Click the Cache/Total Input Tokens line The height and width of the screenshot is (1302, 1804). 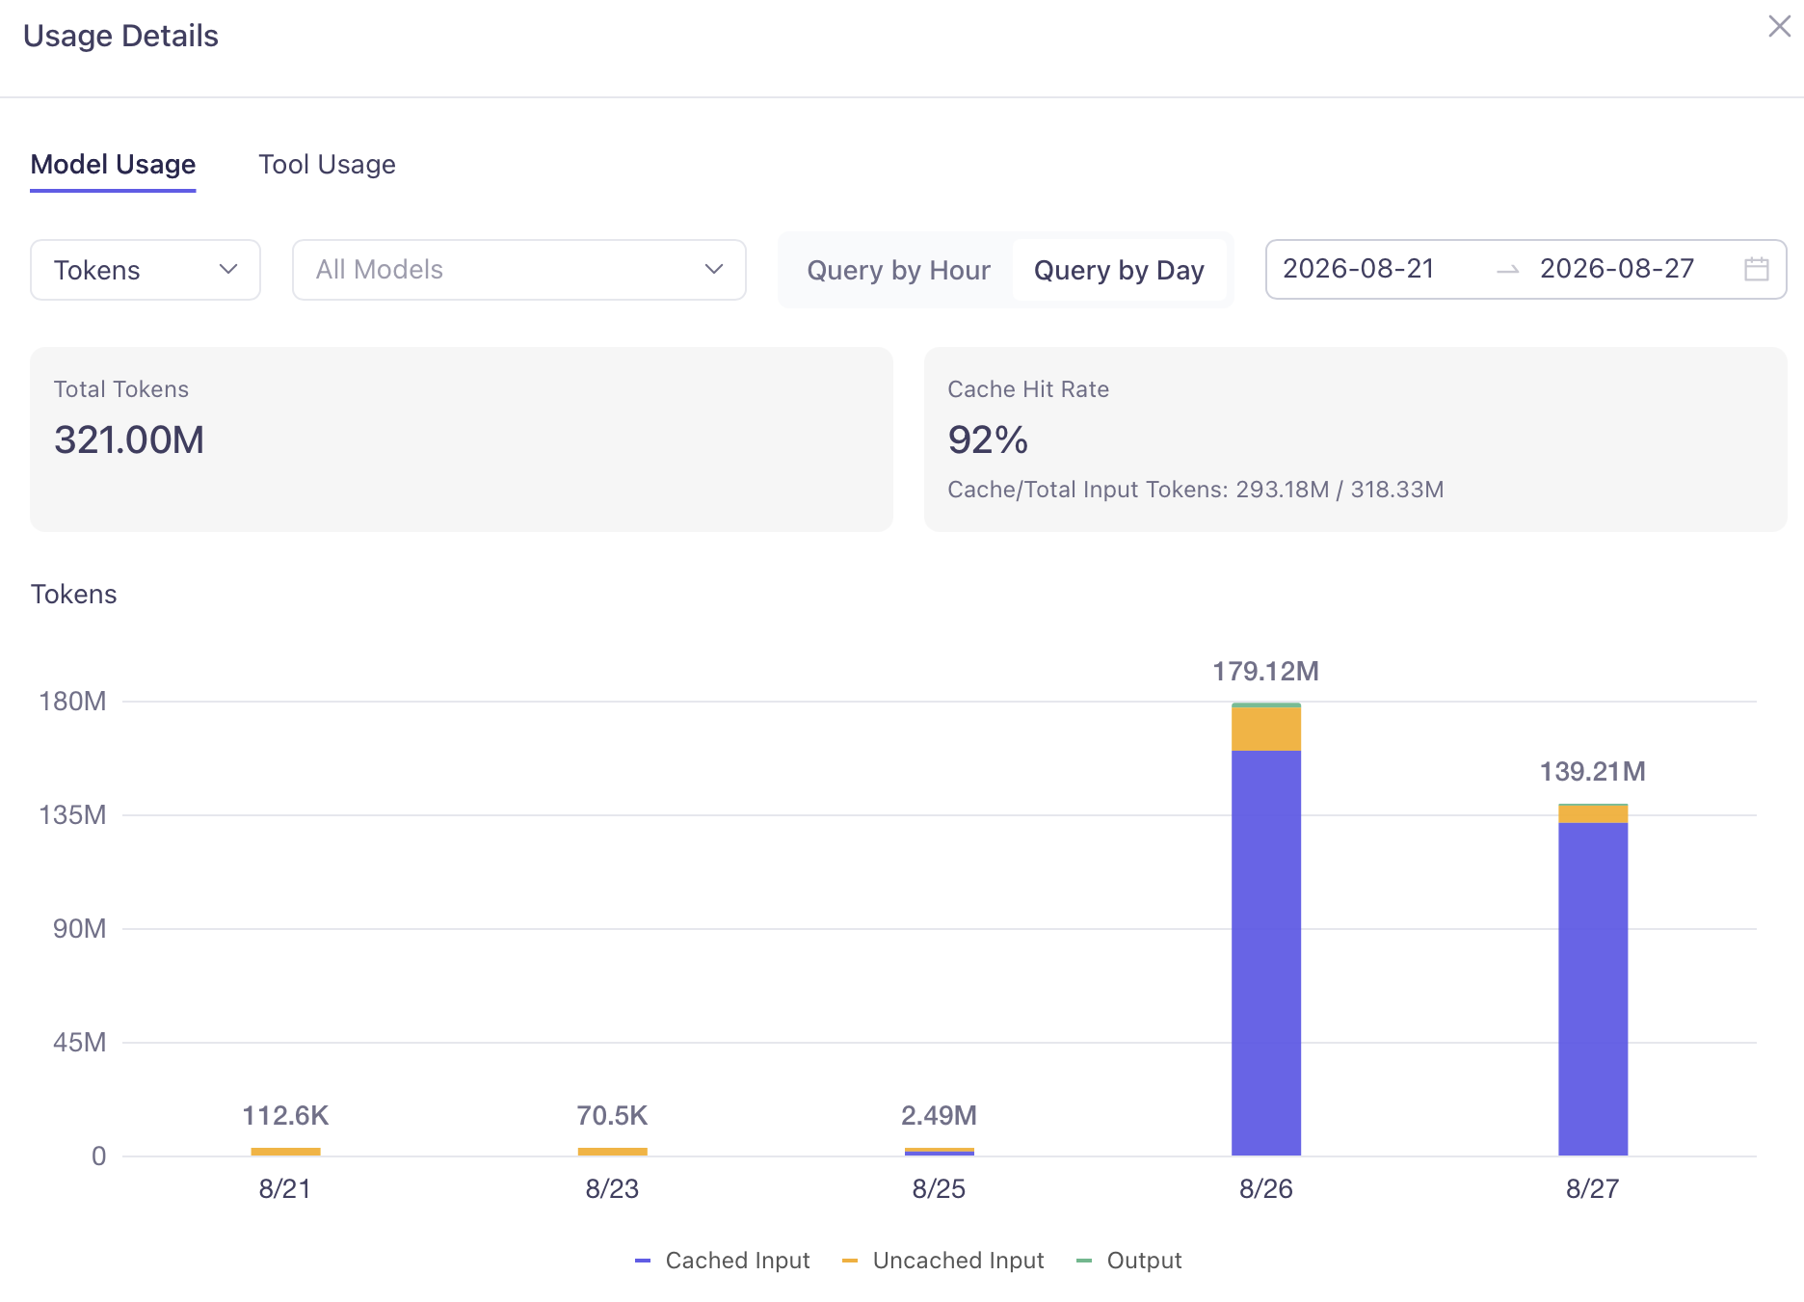1195,490
